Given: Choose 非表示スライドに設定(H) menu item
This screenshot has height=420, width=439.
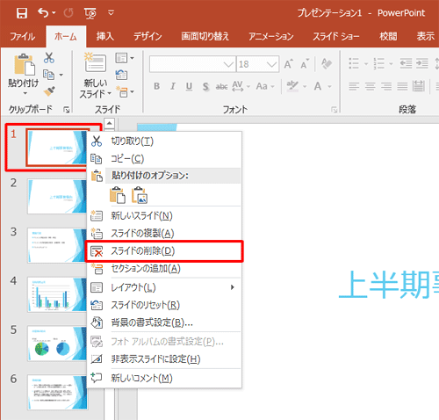Looking at the screenshot, I should 164,359.
